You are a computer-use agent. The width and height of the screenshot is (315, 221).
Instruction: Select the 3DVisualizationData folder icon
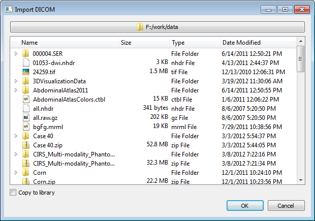coord(25,81)
